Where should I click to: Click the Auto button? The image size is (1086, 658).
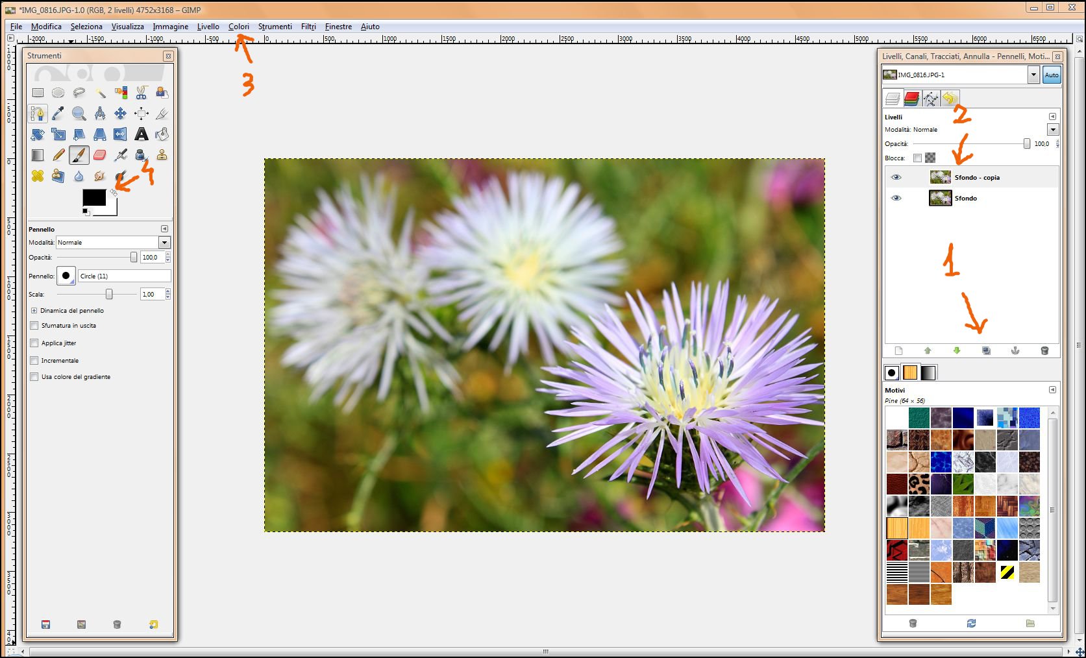point(1051,75)
